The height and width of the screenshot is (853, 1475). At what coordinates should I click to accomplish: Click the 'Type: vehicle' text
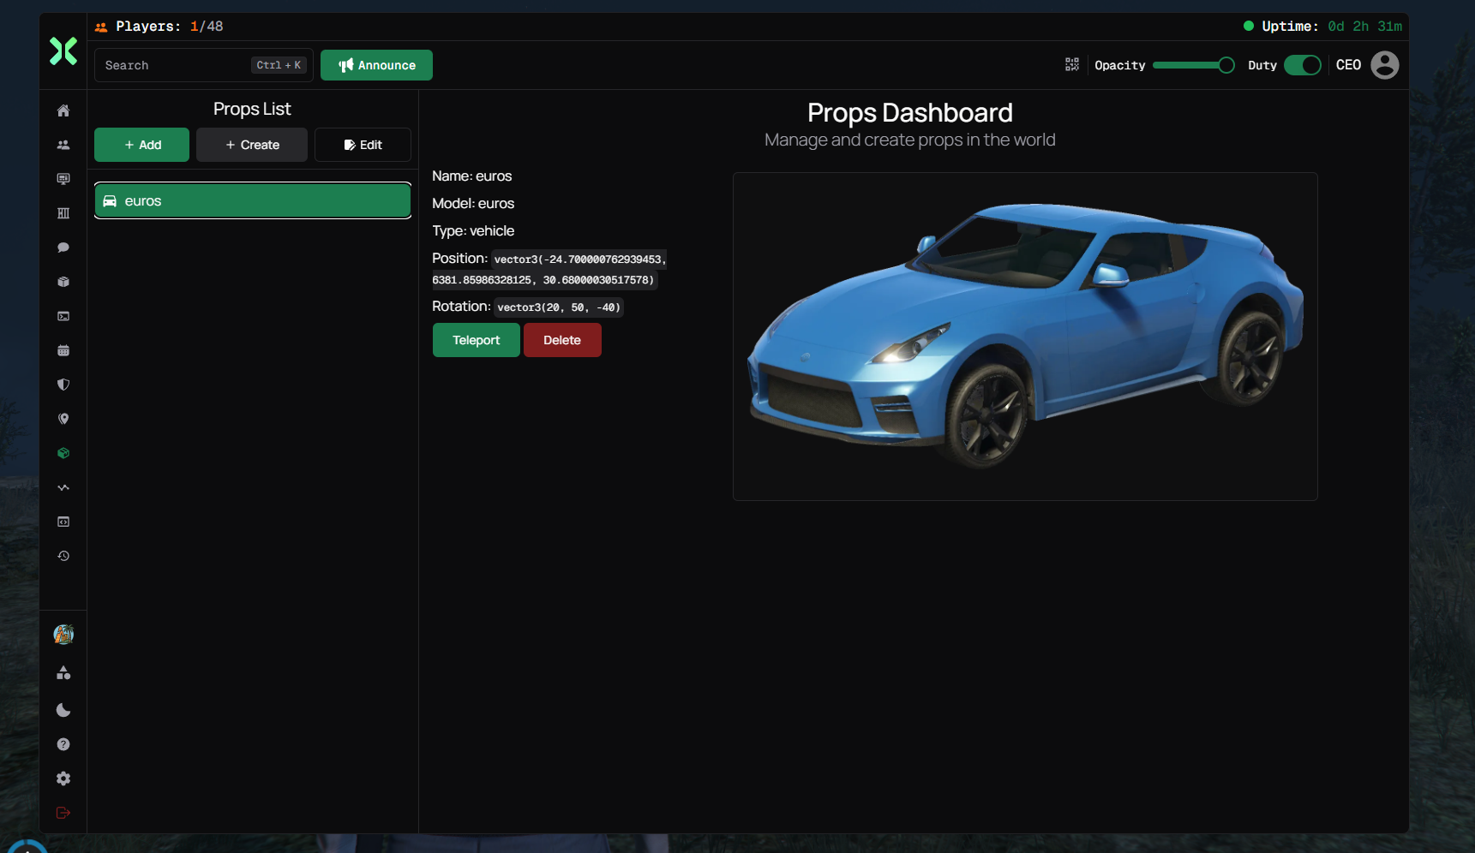tap(473, 231)
